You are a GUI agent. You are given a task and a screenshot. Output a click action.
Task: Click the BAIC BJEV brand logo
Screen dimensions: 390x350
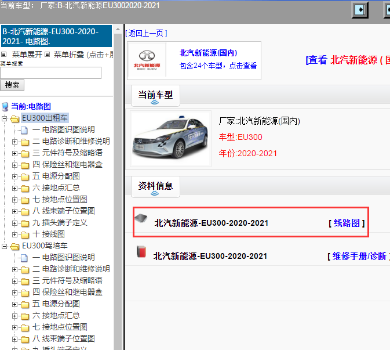[x=147, y=60]
